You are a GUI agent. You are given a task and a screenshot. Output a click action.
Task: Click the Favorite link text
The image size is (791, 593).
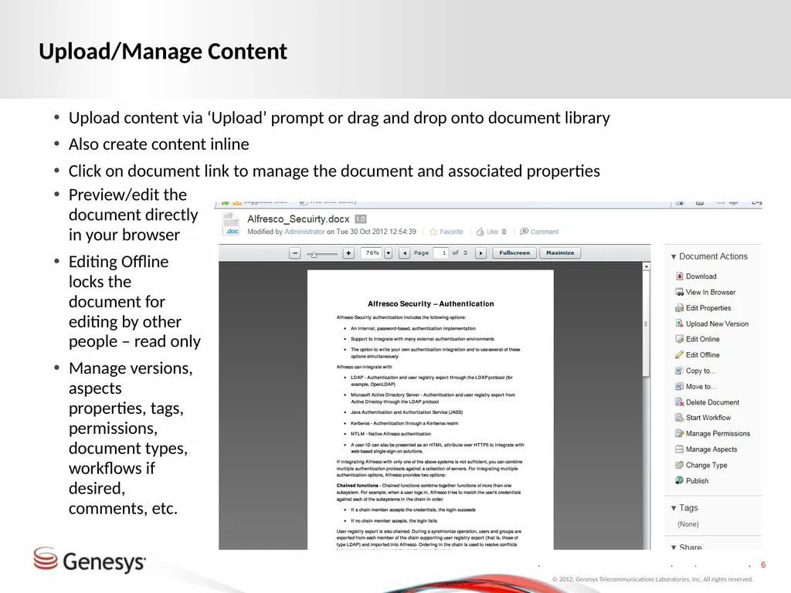[451, 232]
